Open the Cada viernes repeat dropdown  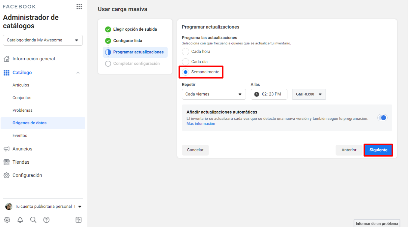click(x=214, y=94)
